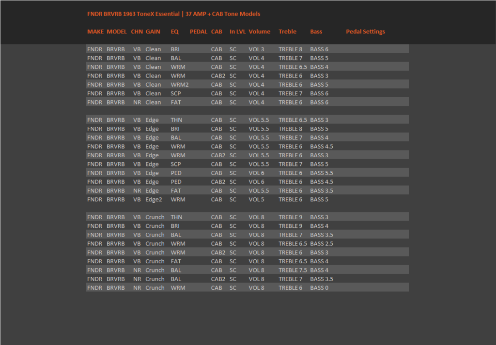Click 'SC' in the Clean BAL row
Image resolution: width=496 pixels, height=345 pixels.
coord(233,58)
